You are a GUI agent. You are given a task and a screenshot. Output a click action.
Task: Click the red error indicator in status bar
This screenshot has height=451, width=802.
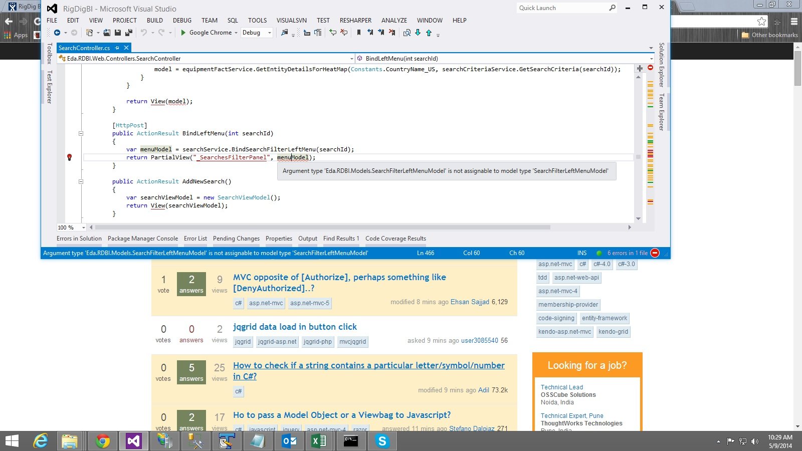(655, 253)
